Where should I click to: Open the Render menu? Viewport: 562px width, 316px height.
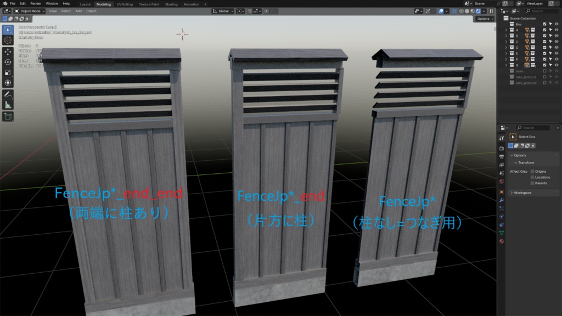pos(36,4)
